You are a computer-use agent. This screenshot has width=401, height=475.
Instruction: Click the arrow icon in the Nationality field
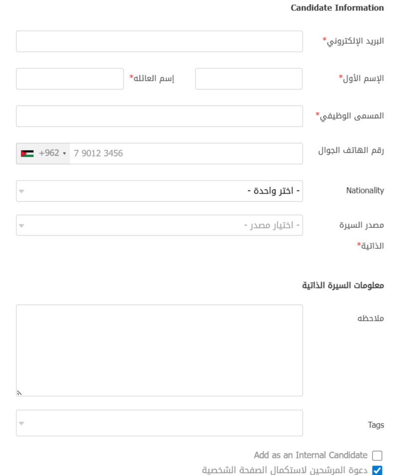click(x=21, y=191)
